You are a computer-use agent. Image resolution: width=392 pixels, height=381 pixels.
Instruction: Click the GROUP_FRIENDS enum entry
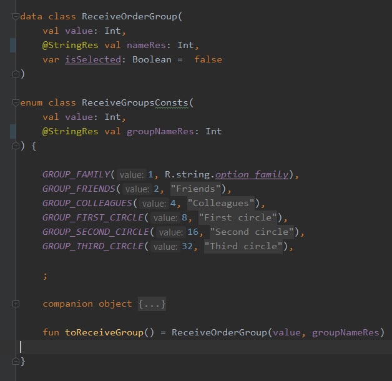(x=79, y=189)
